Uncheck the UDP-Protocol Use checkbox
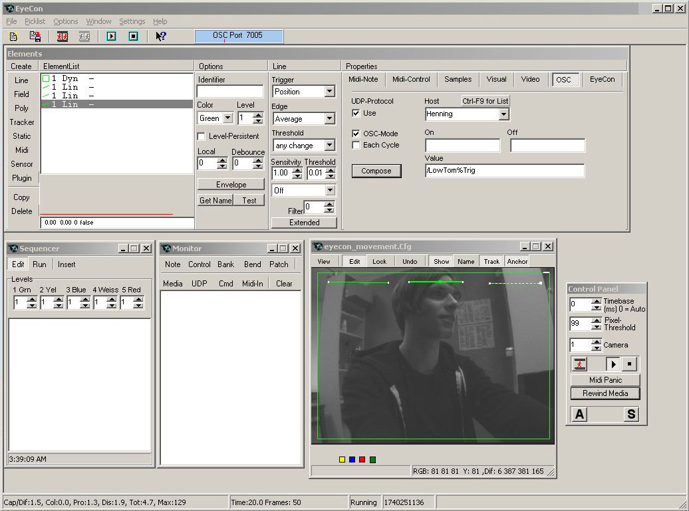This screenshot has width=689, height=511. 356,113
